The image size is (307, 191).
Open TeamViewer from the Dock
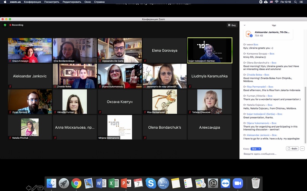coord(225,183)
